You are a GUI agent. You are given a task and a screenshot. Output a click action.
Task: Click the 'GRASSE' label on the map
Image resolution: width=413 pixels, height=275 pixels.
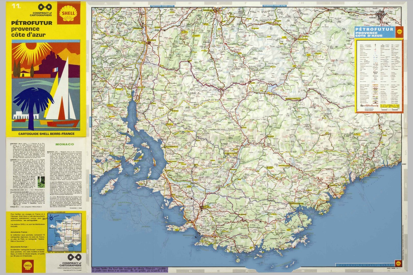pos(333,185)
